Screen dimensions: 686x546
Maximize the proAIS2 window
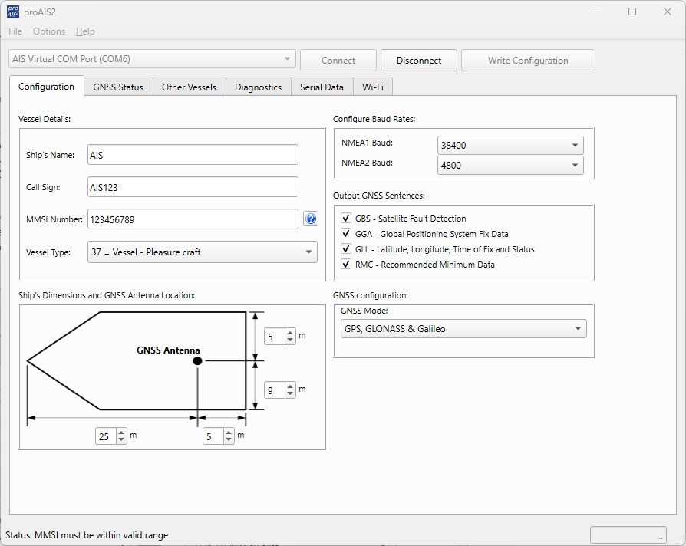click(632, 12)
